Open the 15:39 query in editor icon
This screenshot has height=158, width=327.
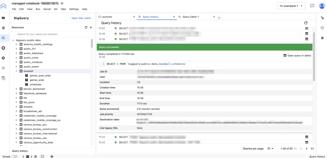point(307,39)
